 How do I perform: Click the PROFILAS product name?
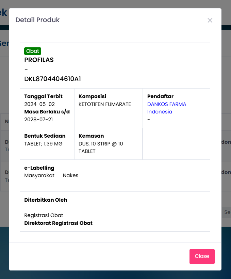click(x=38, y=60)
